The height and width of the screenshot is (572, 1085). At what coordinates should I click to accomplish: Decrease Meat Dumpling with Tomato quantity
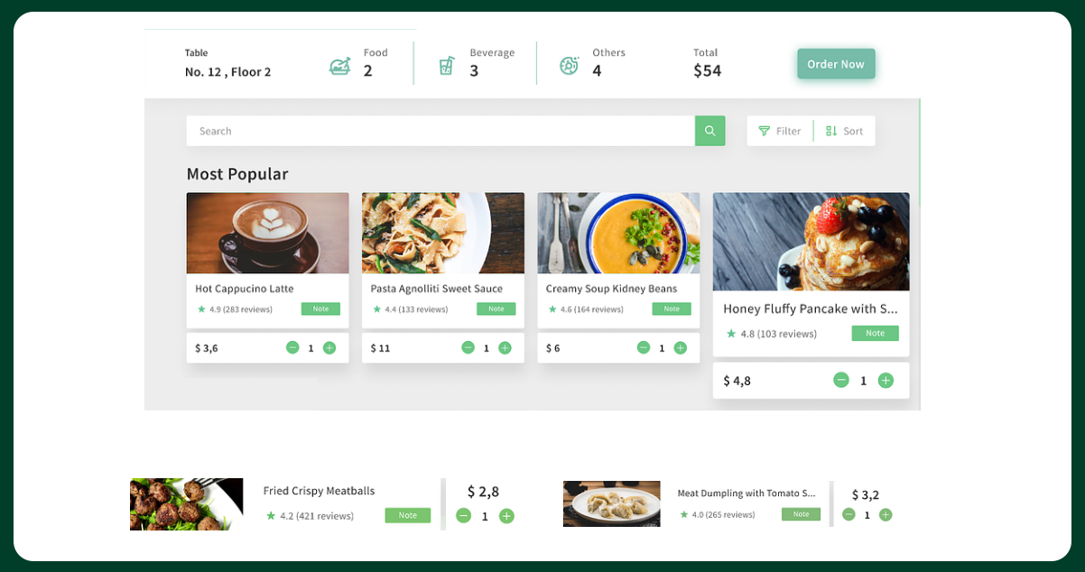849,514
